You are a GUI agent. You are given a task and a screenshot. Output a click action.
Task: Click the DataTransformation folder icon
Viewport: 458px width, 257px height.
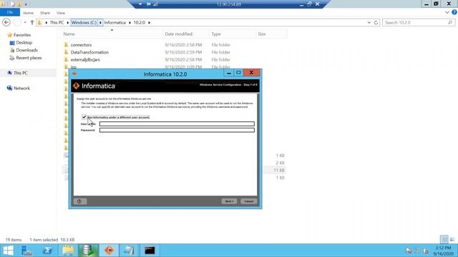66,52
